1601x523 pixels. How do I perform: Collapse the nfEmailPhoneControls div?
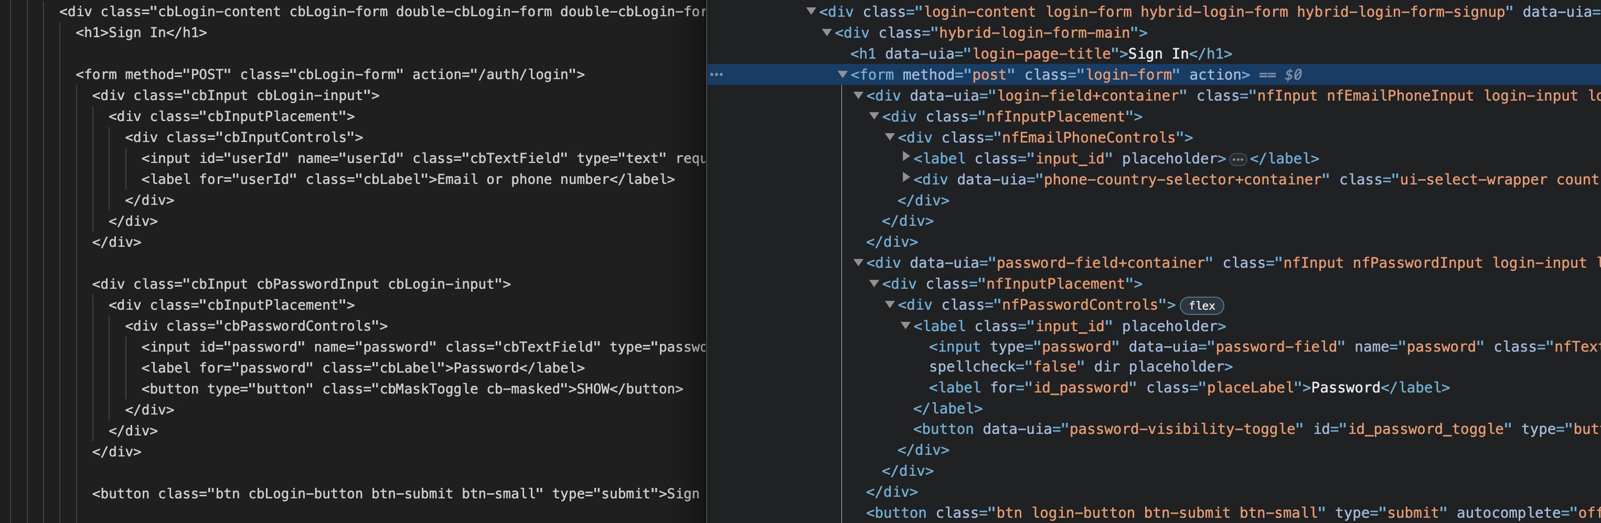(889, 137)
